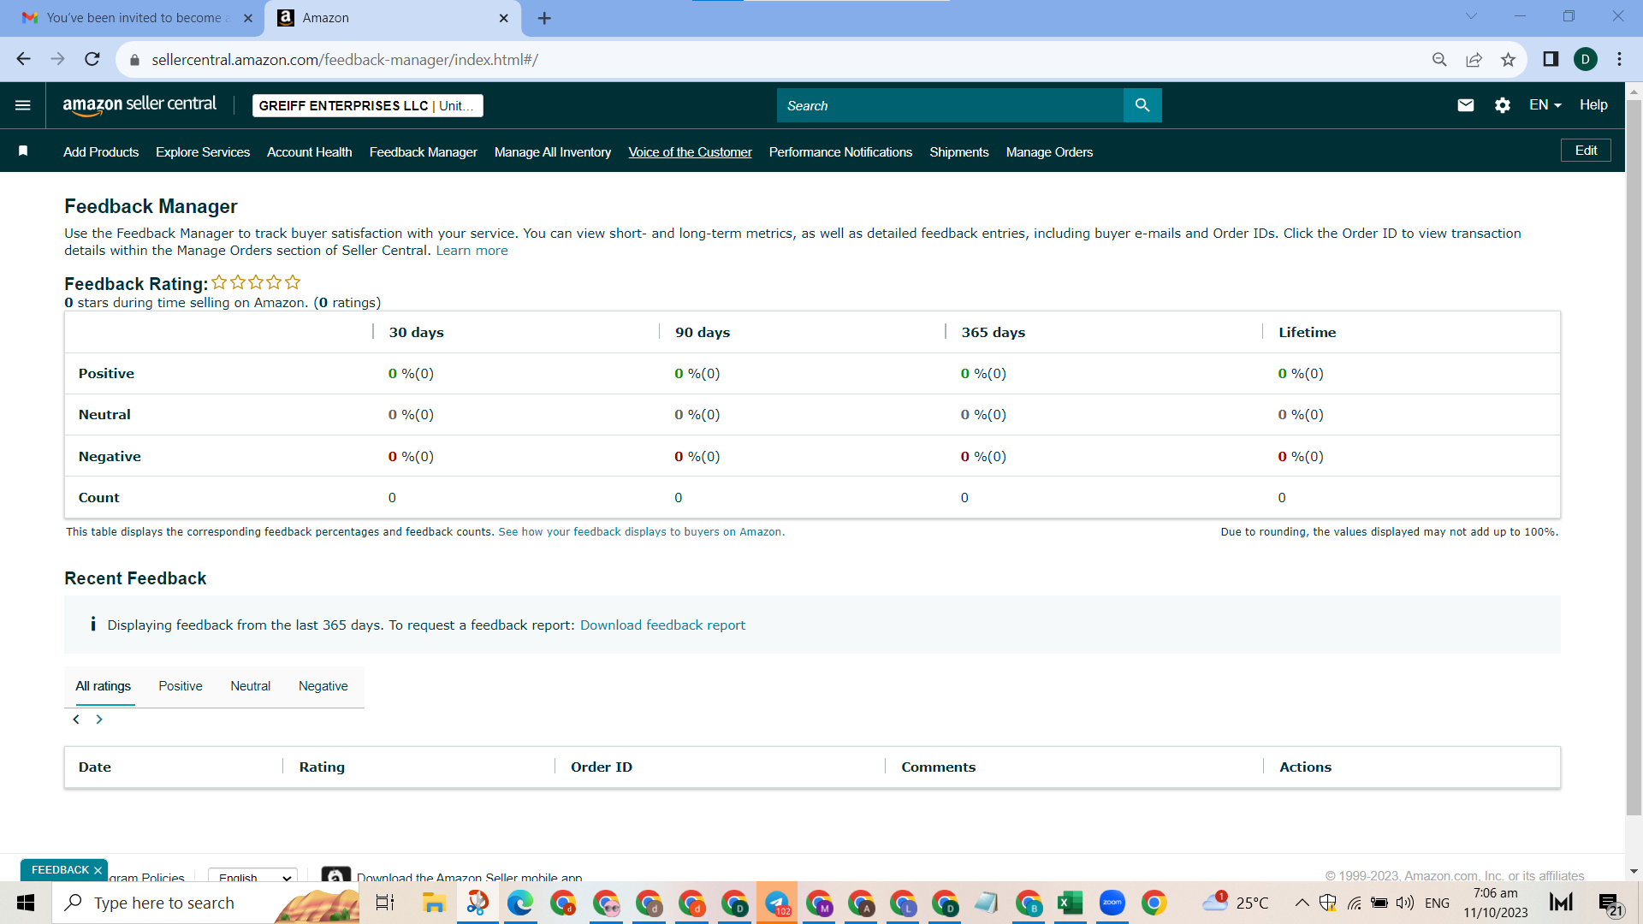Open the Chrome profile D avatar
Screen dimensions: 1643x924
tap(1586, 59)
